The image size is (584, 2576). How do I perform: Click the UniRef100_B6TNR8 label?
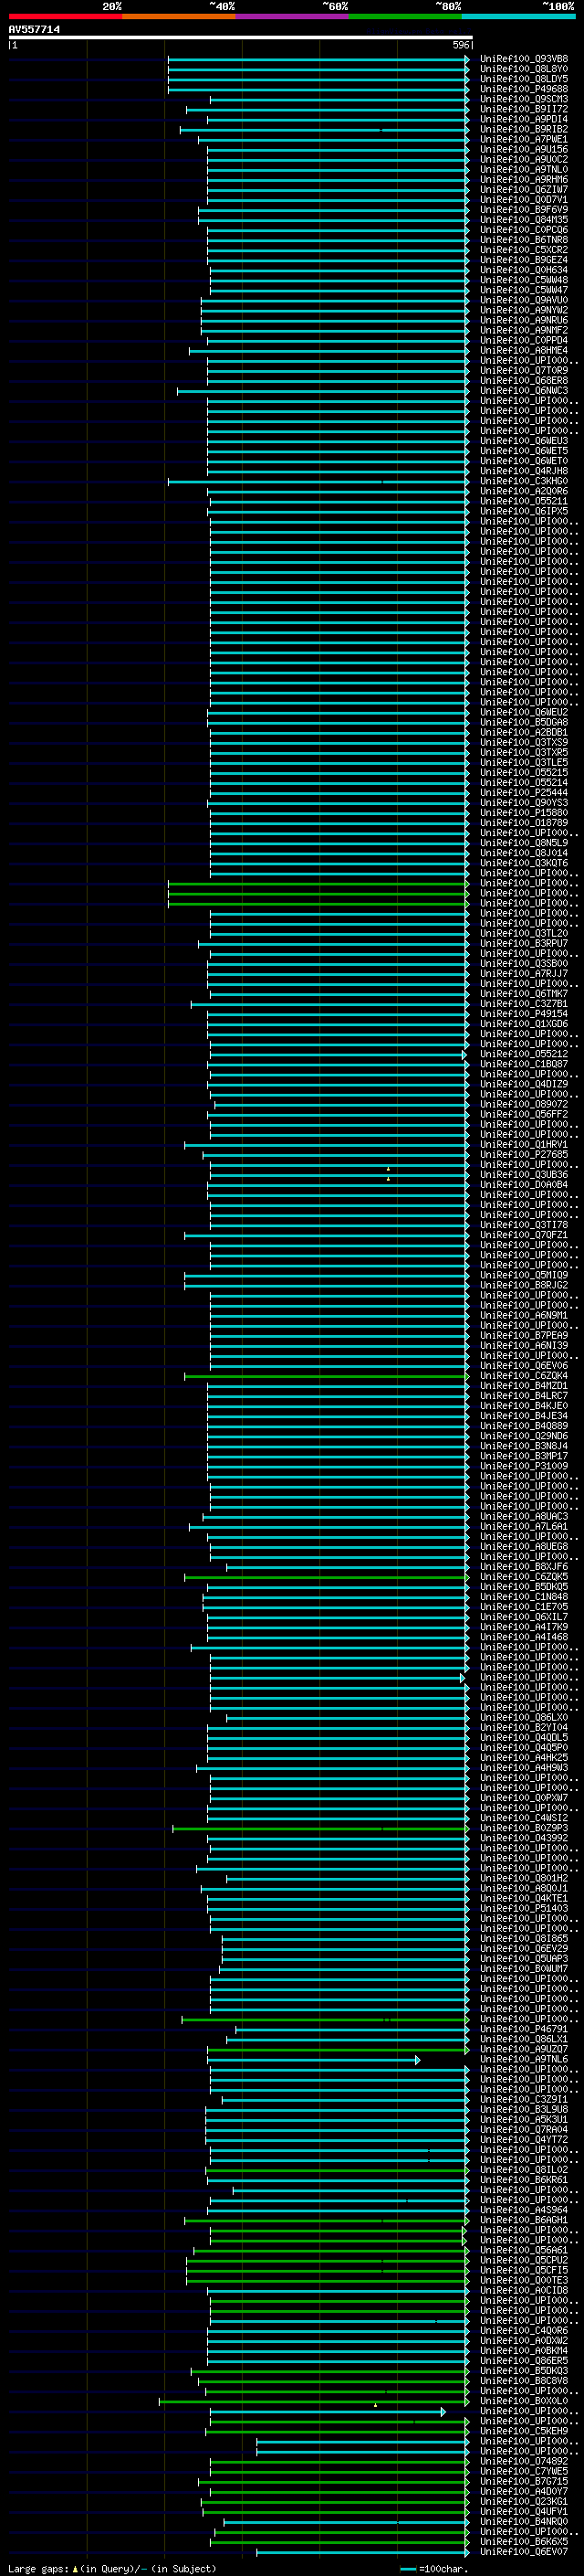click(x=524, y=240)
